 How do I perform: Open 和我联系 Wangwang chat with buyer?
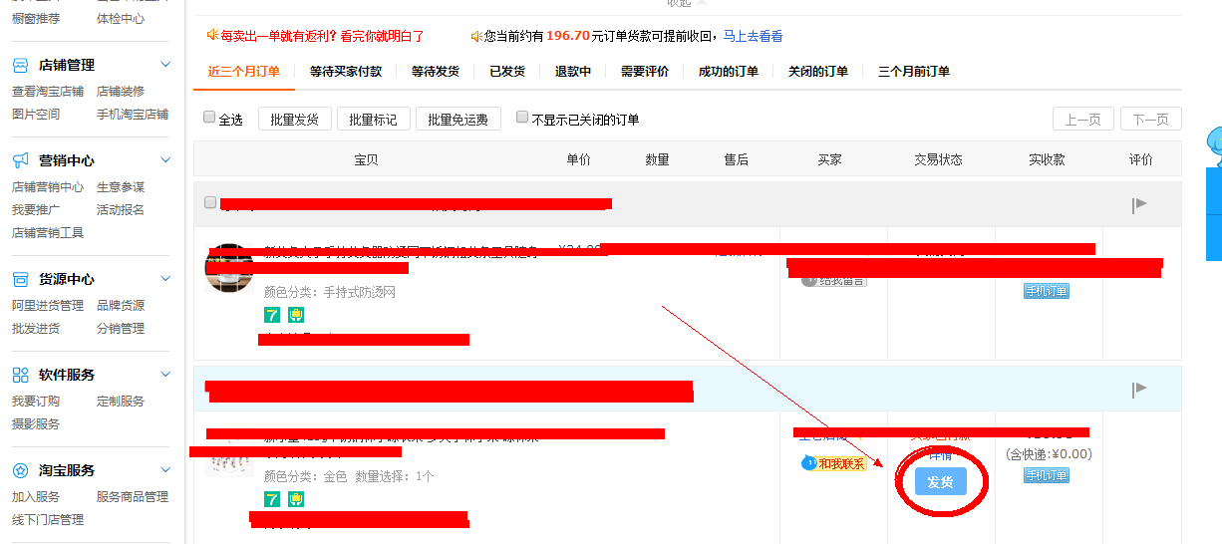(833, 463)
